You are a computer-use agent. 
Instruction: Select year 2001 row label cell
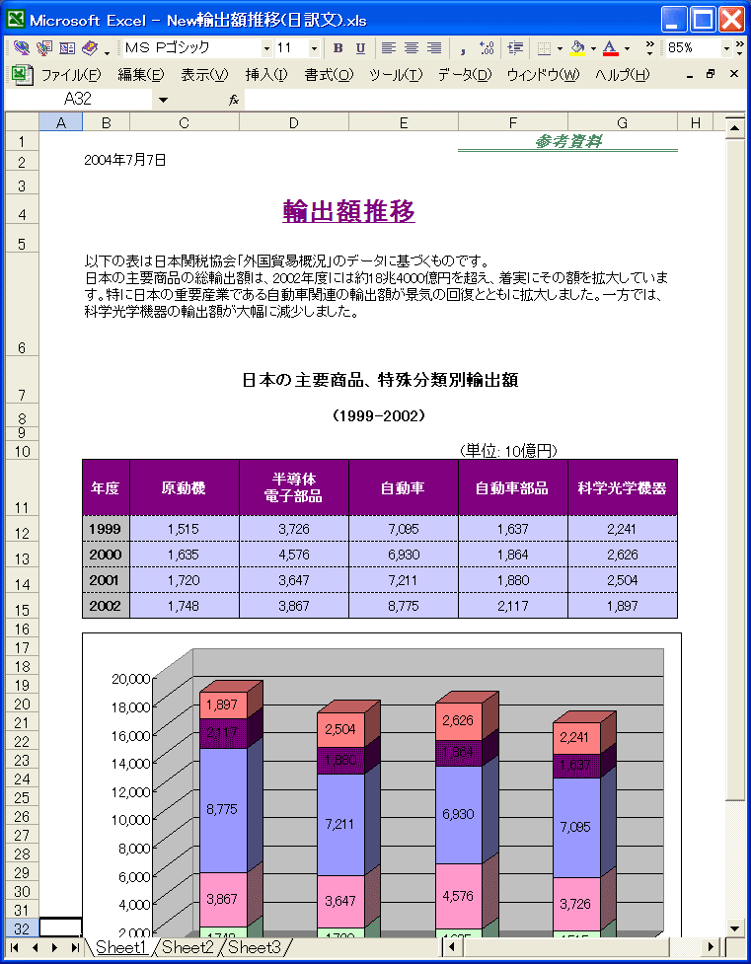[x=106, y=580]
